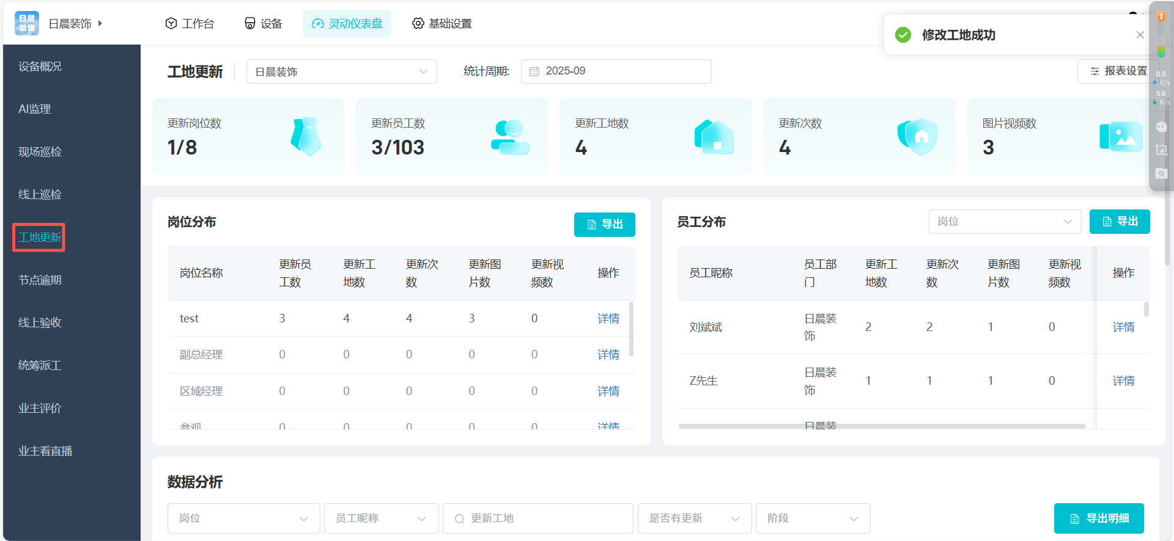Go to 现场巡检 sidebar item

click(x=40, y=151)
